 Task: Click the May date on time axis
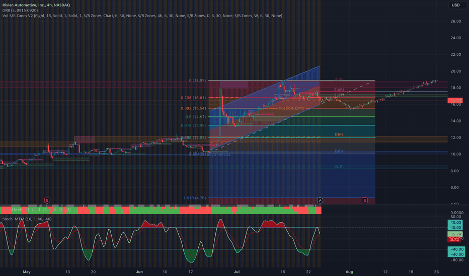(27, 272)
